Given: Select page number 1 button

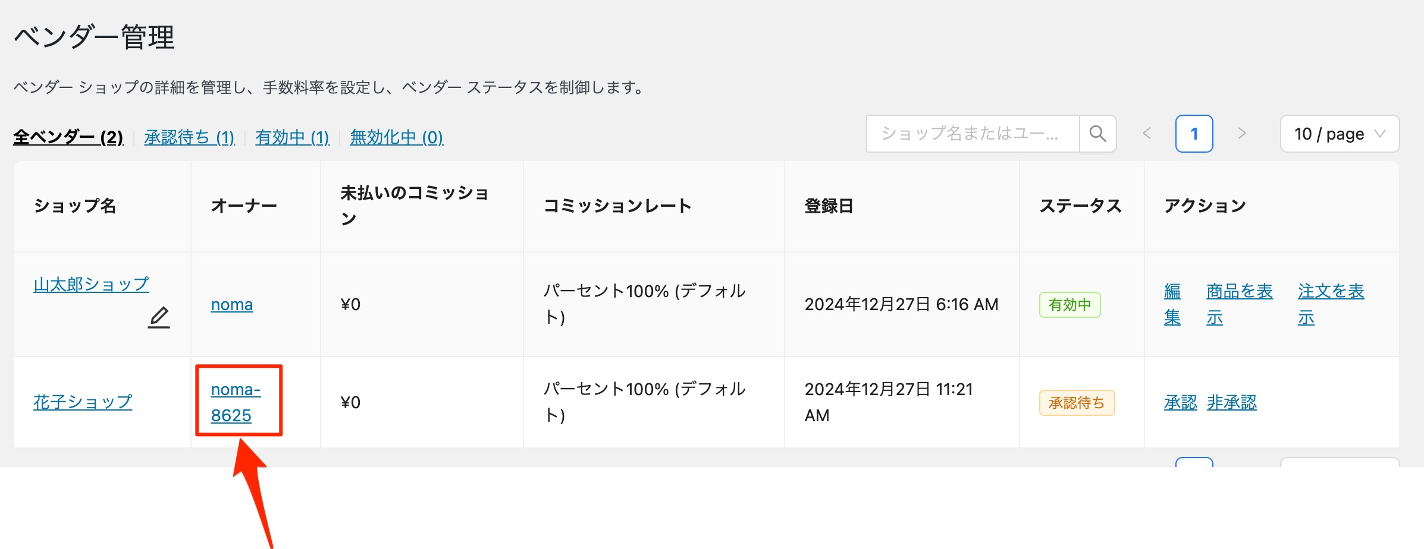Looking at the screenshot, I should [x=1194, y=134].
